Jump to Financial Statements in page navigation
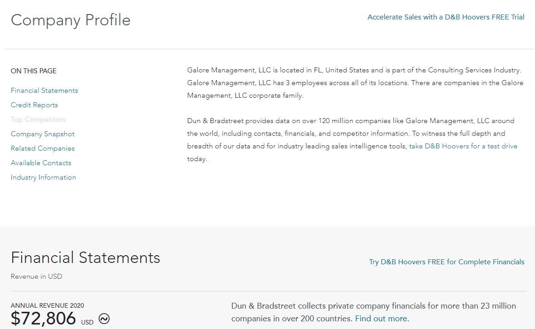This screenshot has width=535, height=329. pyautogui.click(x=44, y=91)
